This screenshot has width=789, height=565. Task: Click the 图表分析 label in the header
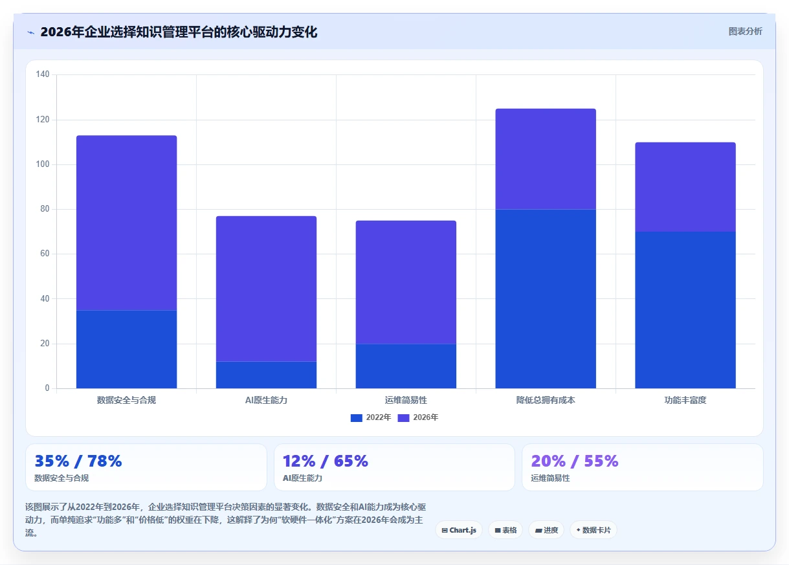[x=745, y=31]
